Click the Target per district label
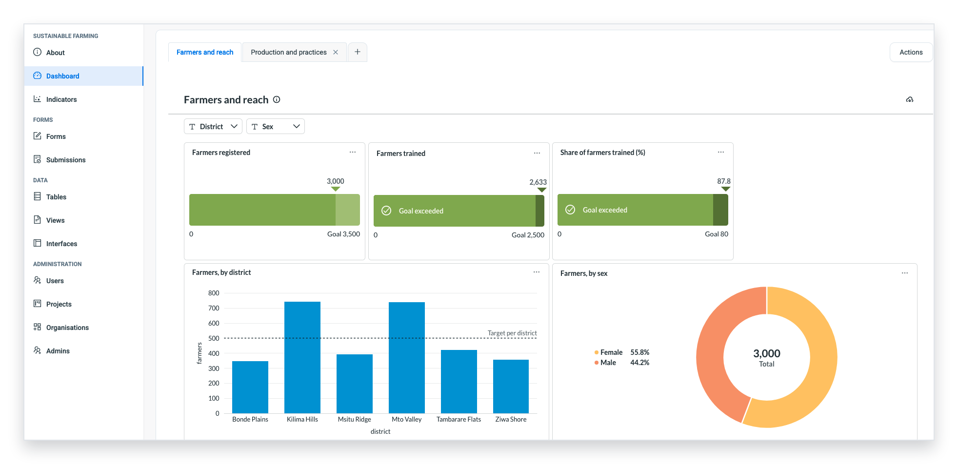This screenshot has height=464, width=958. tap(512, 333)
